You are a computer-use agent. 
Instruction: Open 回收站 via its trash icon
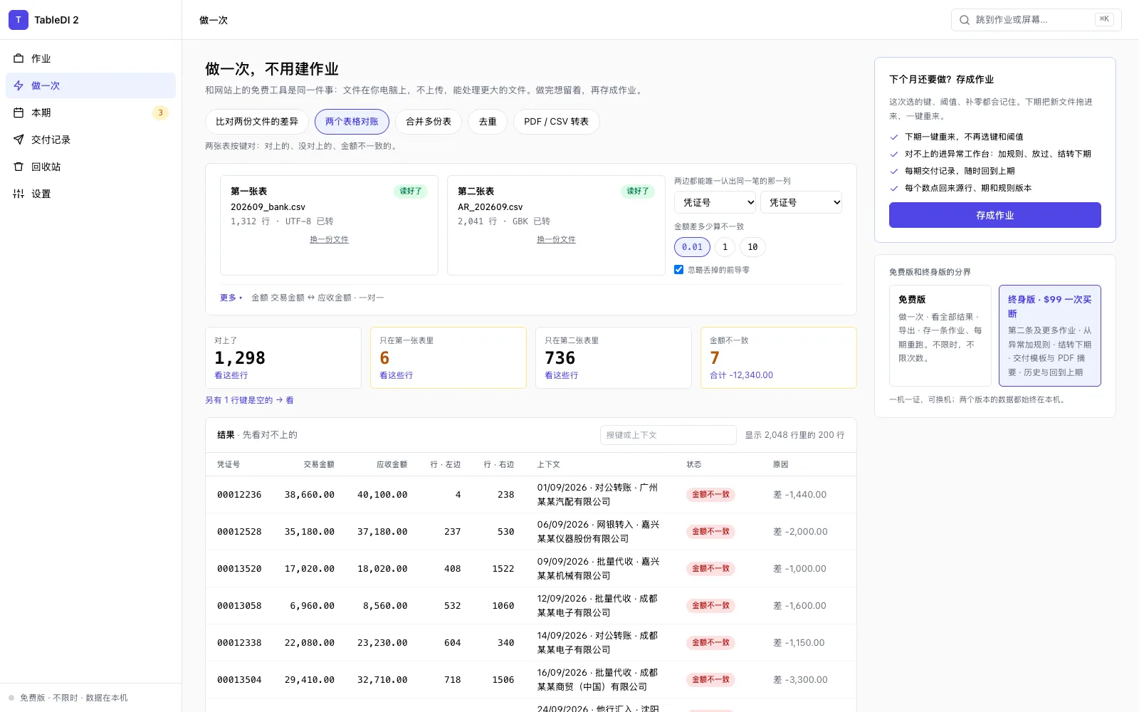coord(19,167)
